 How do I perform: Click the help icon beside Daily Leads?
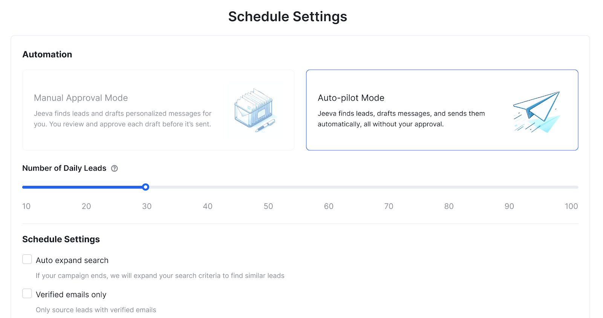point(115,168)
